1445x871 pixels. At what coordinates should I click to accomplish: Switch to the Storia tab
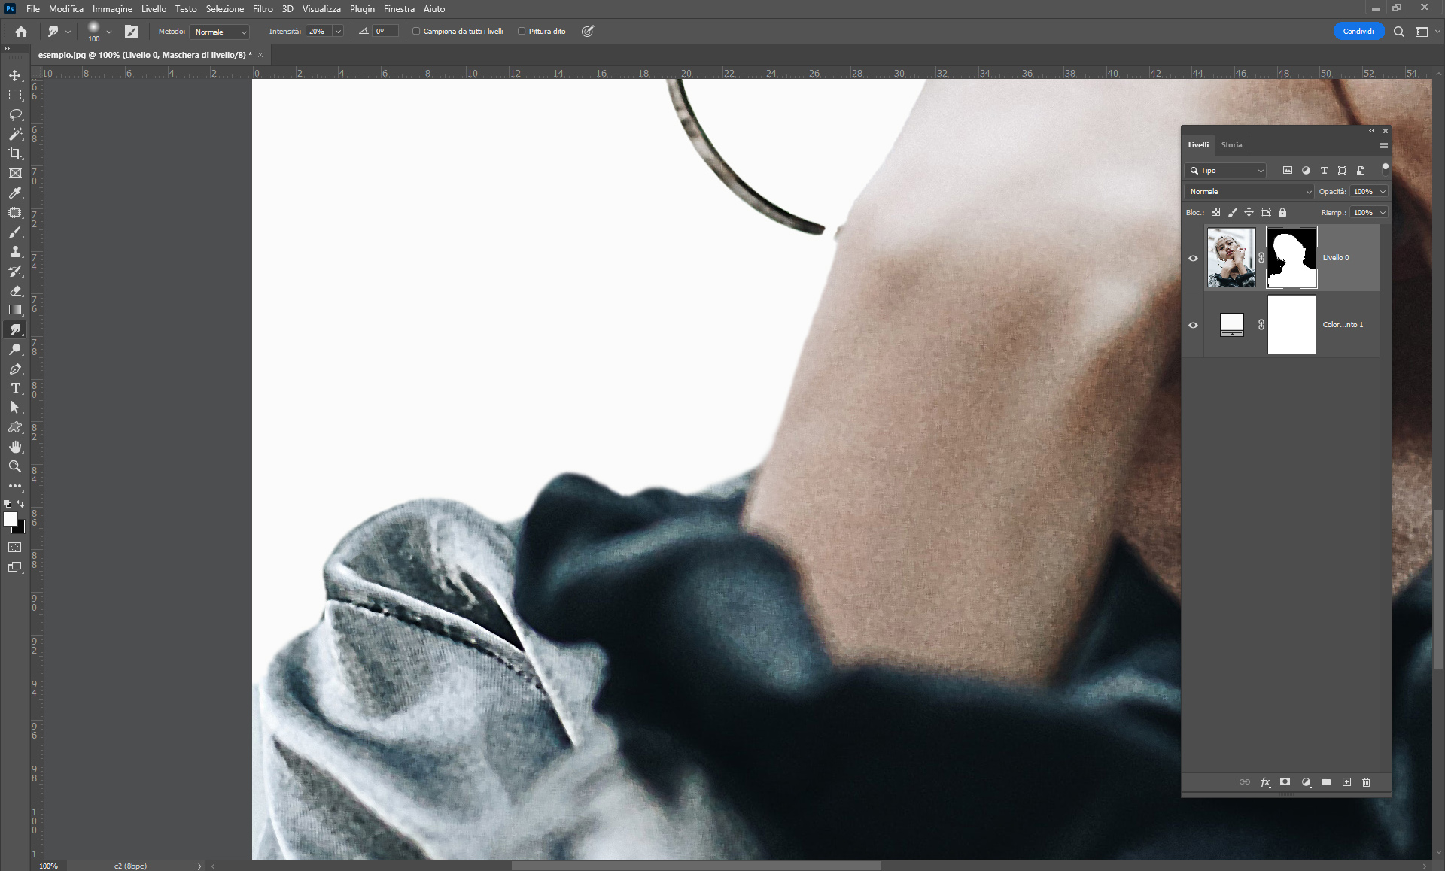(1231, 145)
